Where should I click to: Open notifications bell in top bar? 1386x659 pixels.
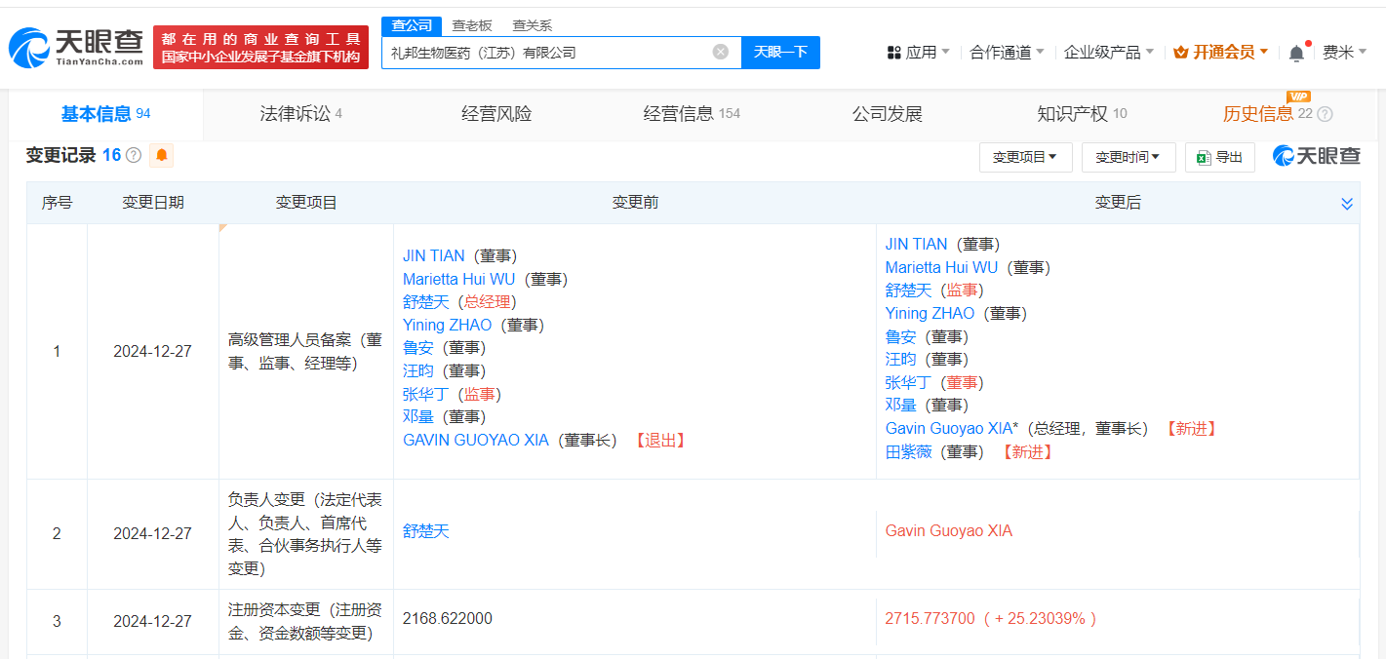click(x=1296, y=53)
